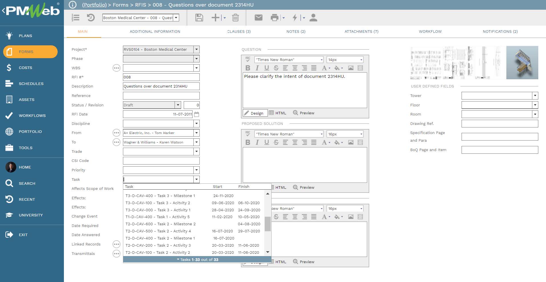Open Schedules in the sidebar
546x282 pixels.
pos(31,84)
